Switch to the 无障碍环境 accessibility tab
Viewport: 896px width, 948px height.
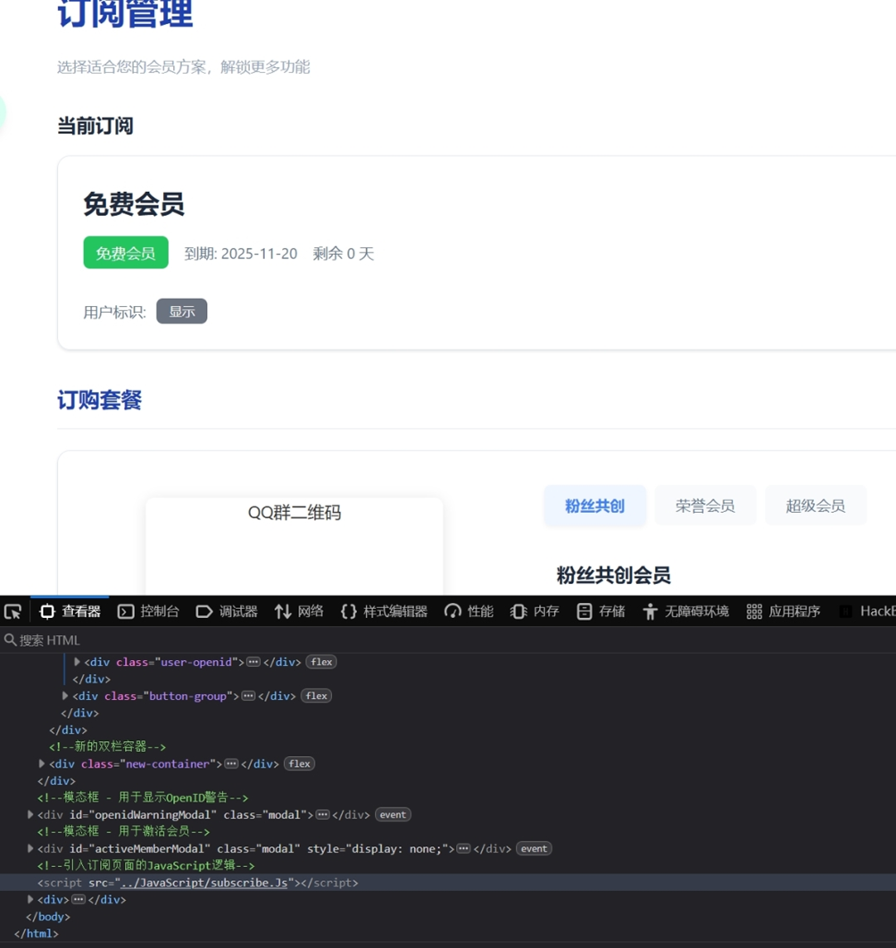click(685, 611)
